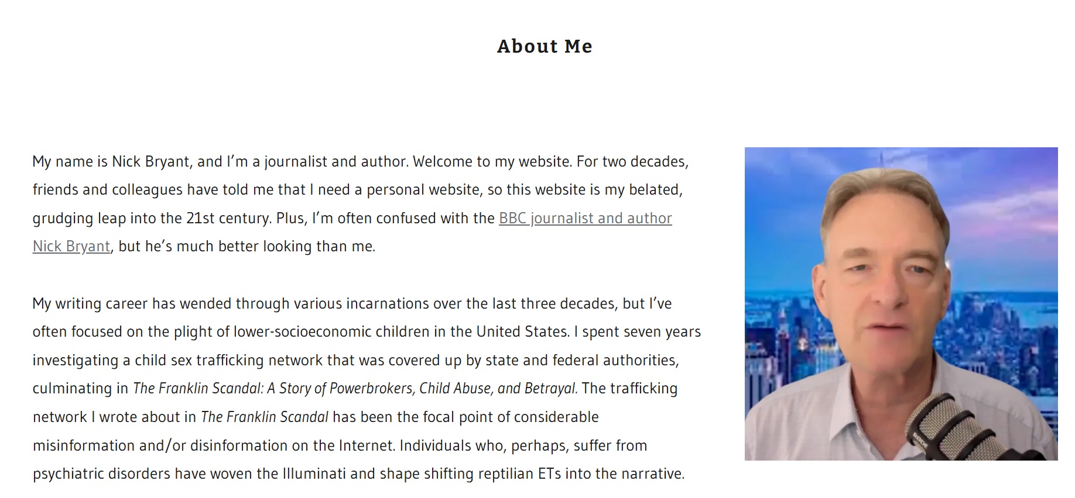Open the "BBC journalist and author" link
1075x498 pixels.
(585, 218)
